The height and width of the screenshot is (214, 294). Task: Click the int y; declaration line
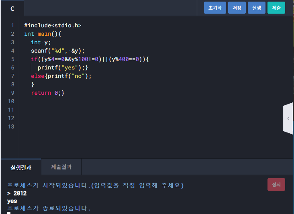click(x=41, y=42)
